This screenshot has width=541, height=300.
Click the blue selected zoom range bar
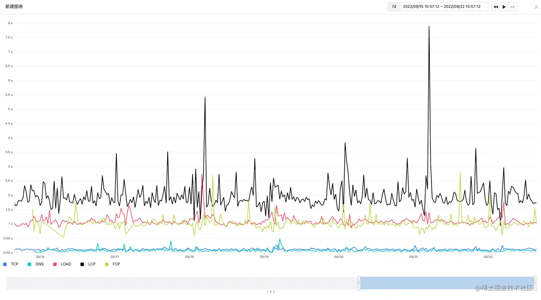tap(447, 283)
